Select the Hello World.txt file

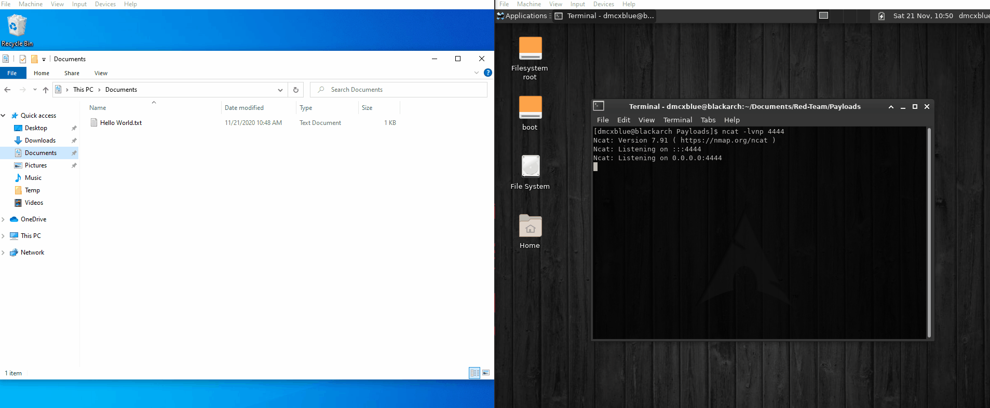[x=121, y=123]
